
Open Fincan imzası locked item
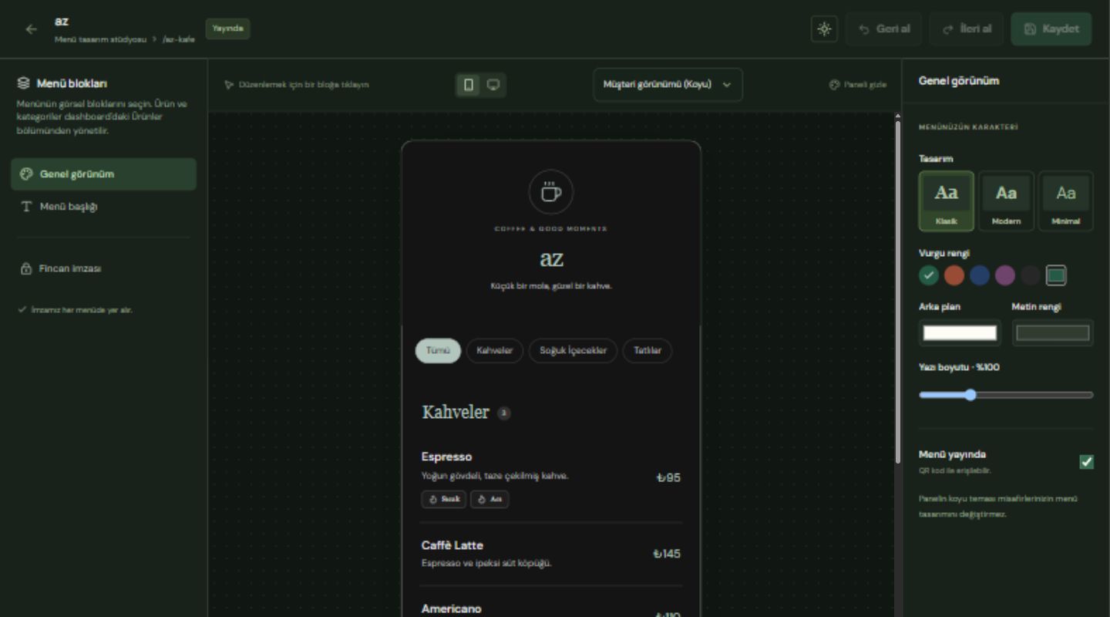[x=103, y=268]
